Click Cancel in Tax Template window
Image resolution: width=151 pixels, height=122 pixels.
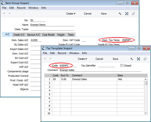[99, 59]
